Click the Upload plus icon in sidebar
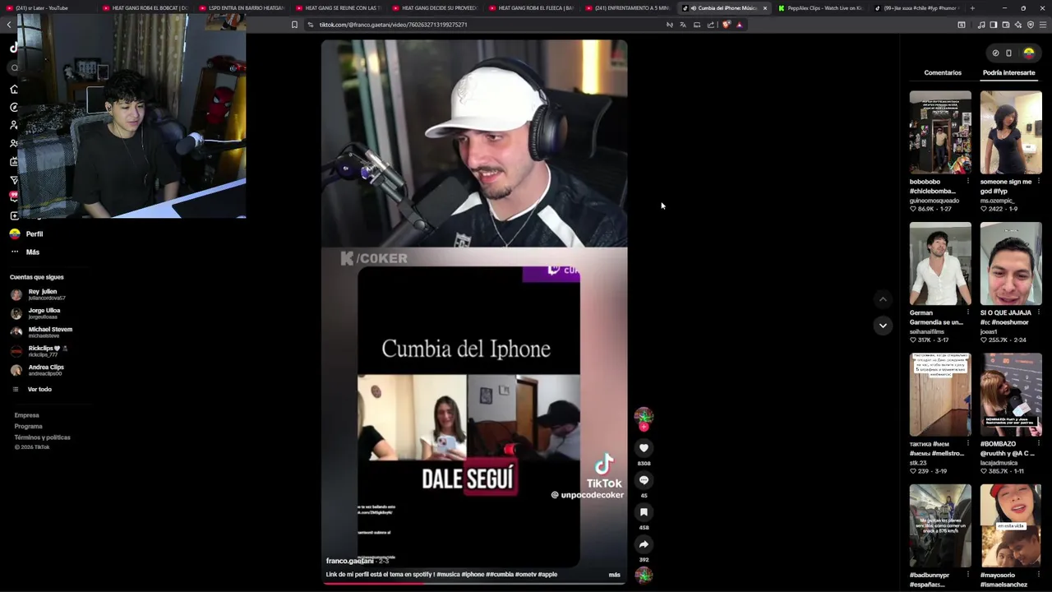 (14, 215)
